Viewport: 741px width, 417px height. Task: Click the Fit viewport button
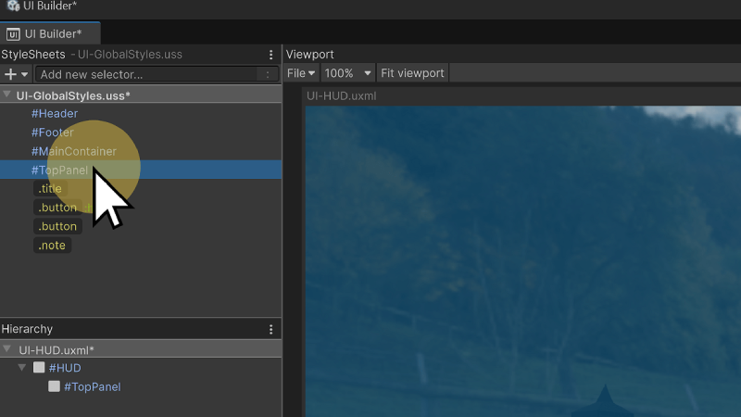413,73
